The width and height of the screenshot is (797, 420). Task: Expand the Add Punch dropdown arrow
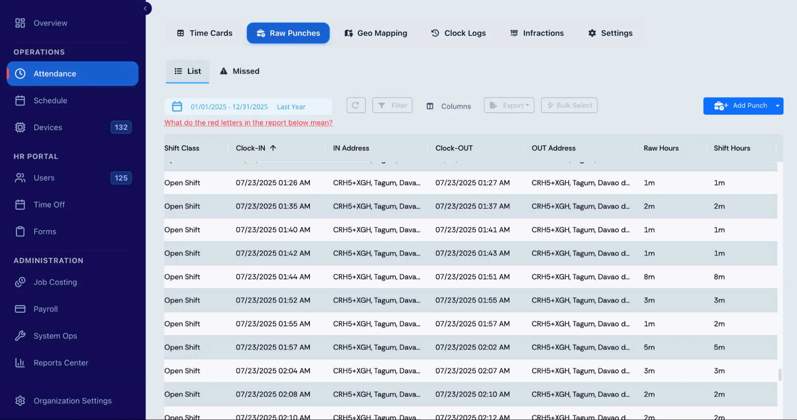[777, 106]
